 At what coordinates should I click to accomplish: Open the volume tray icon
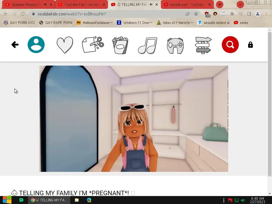[243, 200]
